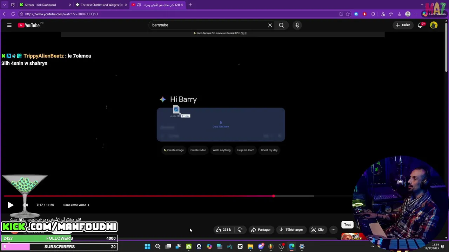
Task: Open Task View on taskbar
Action: pyautogui.click(x=168, y=246)
